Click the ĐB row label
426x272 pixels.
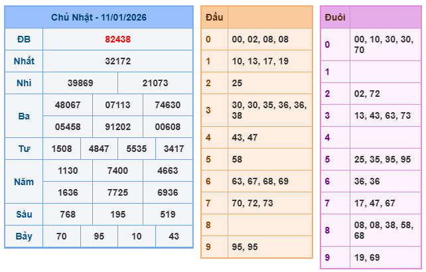point(24,39)
